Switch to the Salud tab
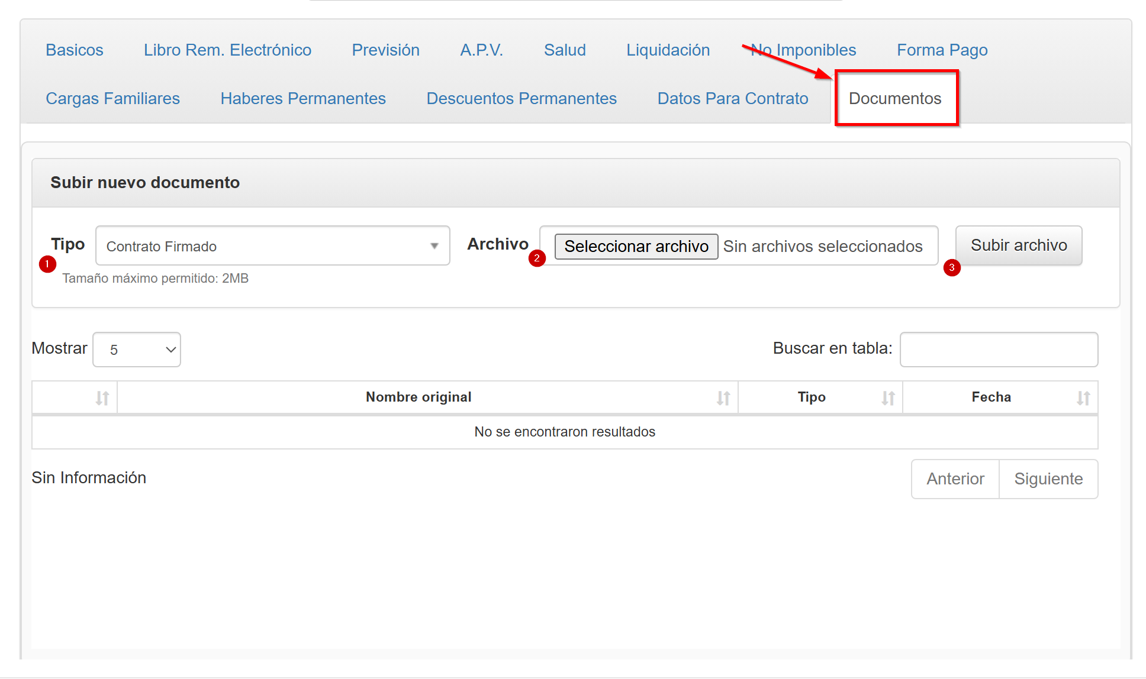This screenshot has width=1146, height=679. [565, 50]
